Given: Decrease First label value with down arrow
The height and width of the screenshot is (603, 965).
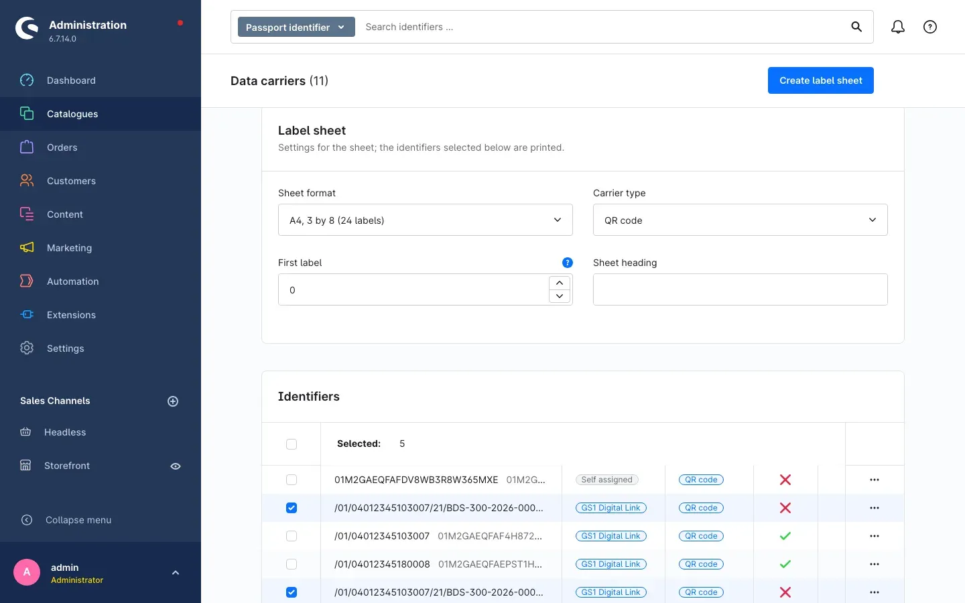Looking at the screenshot, I should click(x=560, y=296).
